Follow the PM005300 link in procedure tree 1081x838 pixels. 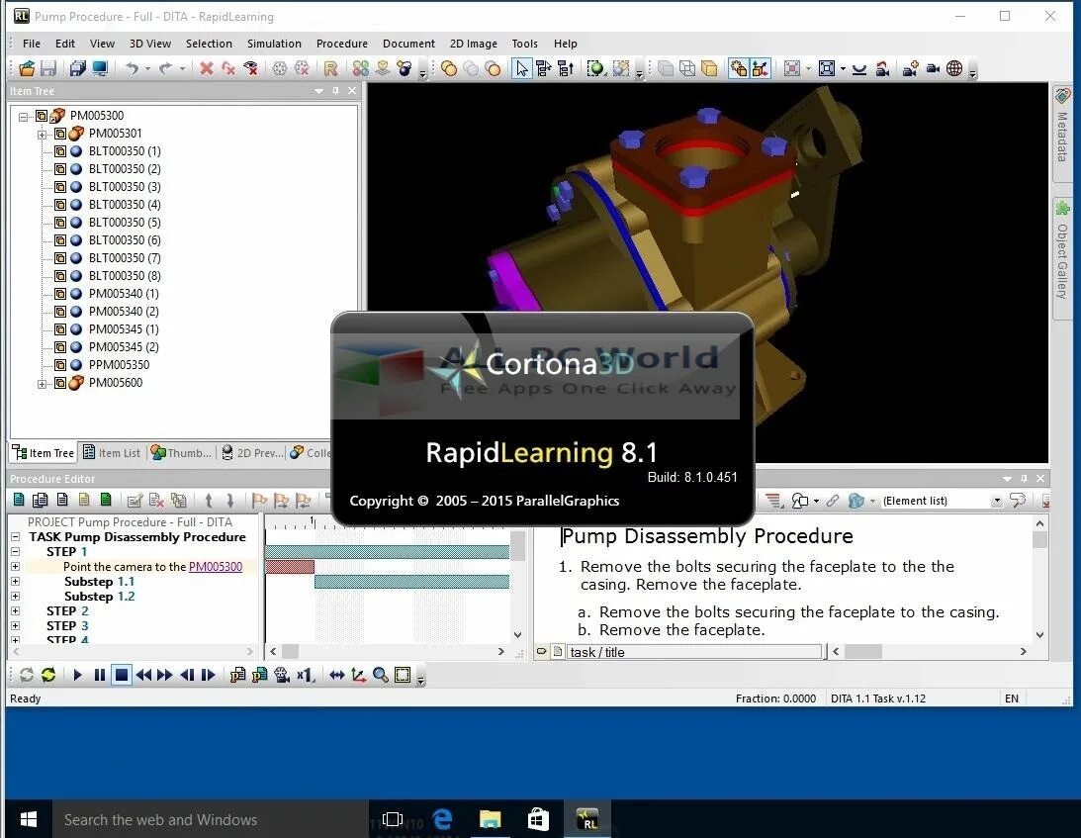tap(215, 566)
